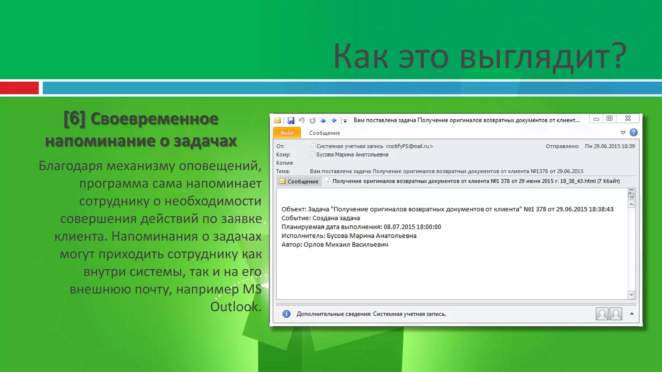Click Дополнительные сведения: Системная учетная запись text

pyautogui.click(x=371, y=314)
